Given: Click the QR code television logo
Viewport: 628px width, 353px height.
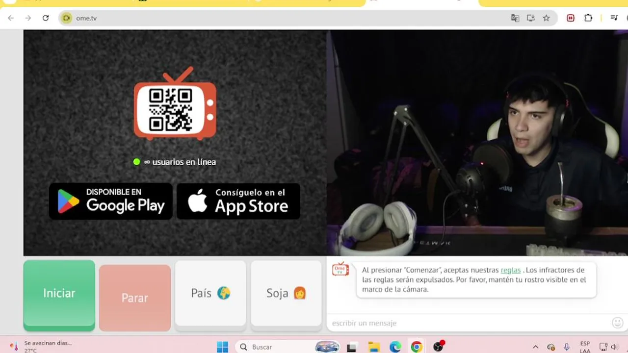Looking at the screenshot, I should pos(175,104).
